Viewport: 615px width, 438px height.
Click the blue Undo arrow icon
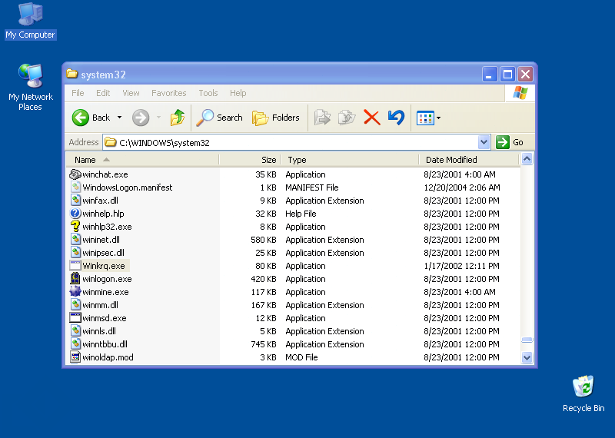tap(396, 118)
